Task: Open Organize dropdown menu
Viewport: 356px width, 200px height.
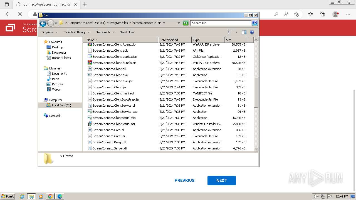Action: coord(50,32)
